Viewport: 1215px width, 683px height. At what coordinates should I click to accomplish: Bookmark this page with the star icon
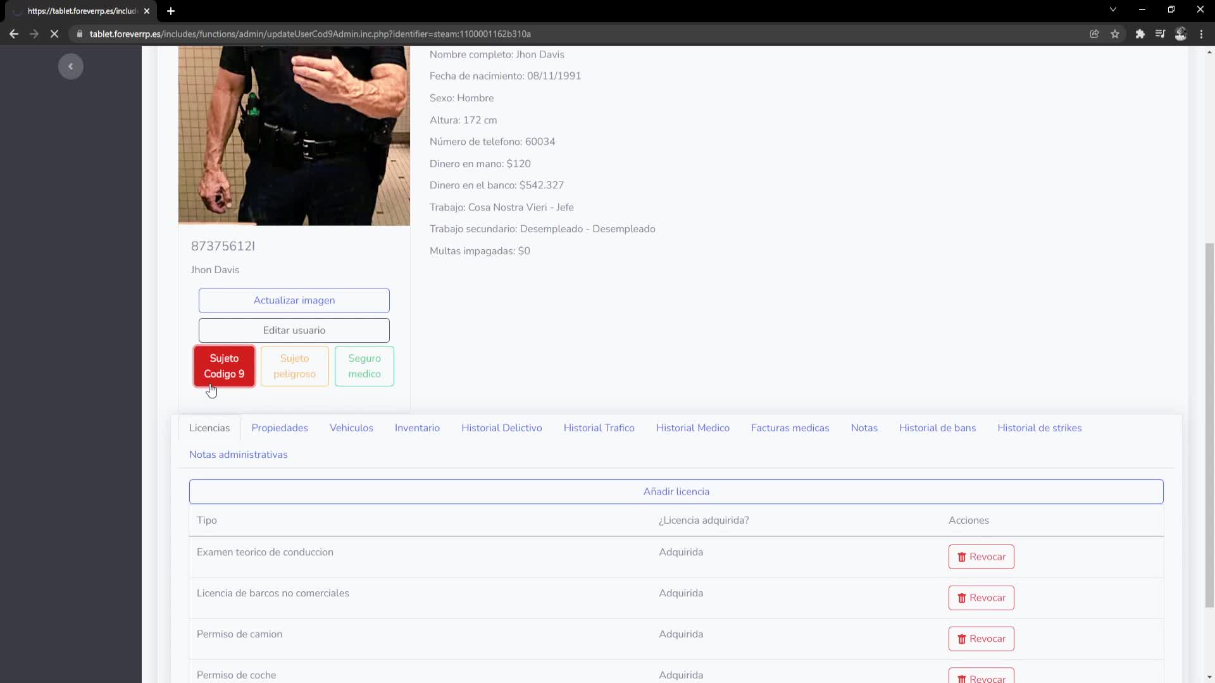click(x=1116, y=34)
